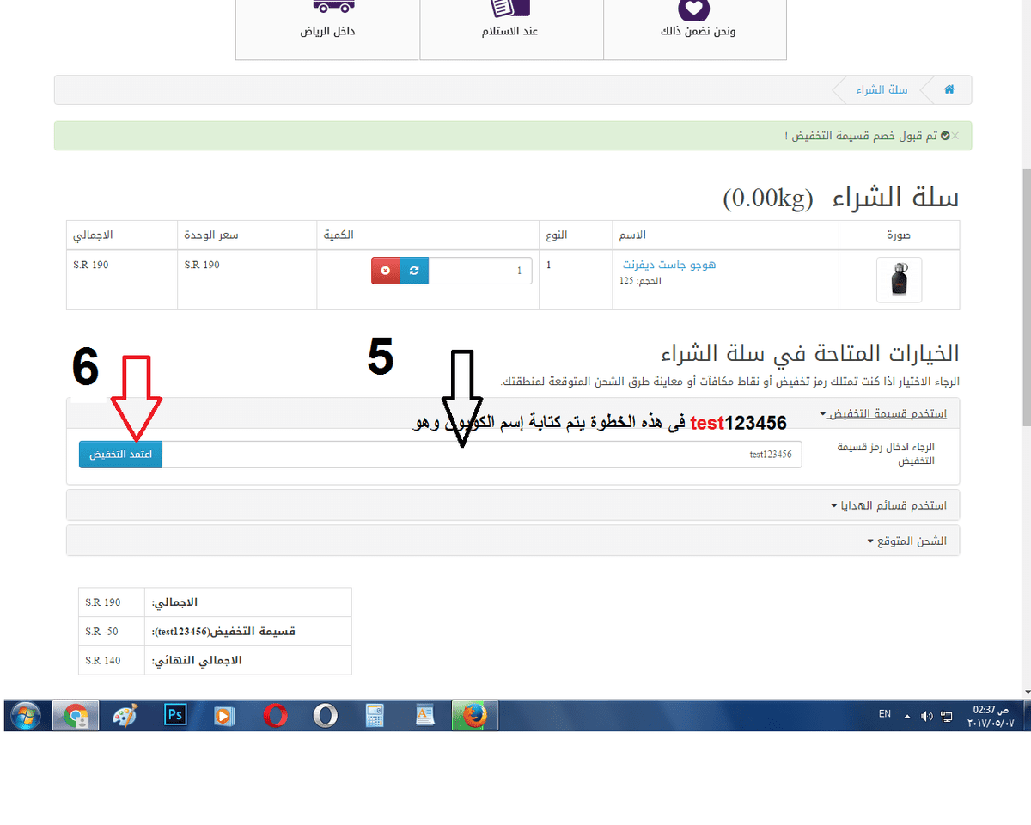Remove the item with the red delete button

(x=386, y=271)
